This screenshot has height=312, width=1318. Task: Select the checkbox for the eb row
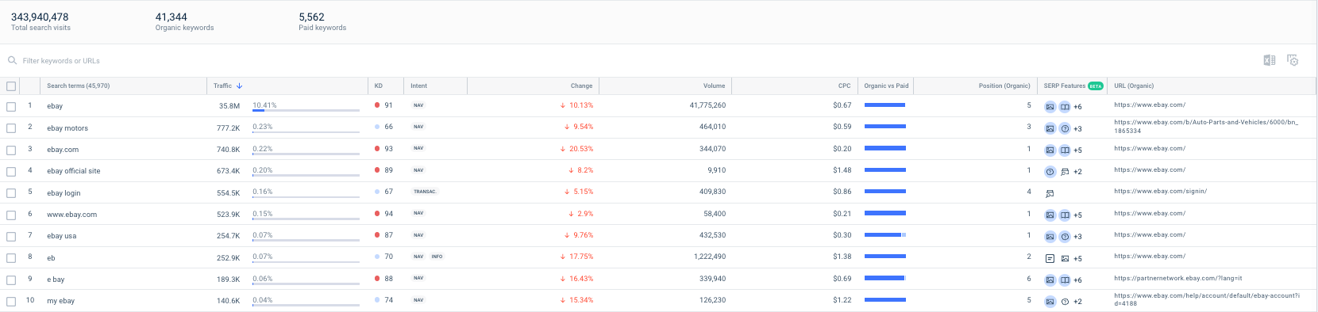[11, 258]
